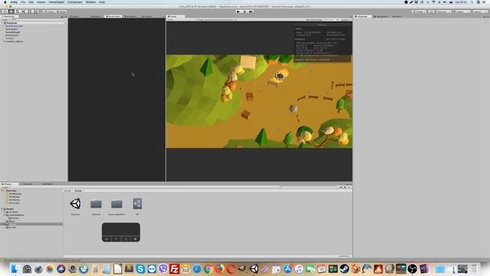Screen dimensions: 490x276
Task: Open the Component menu
Action: point(75,2)
